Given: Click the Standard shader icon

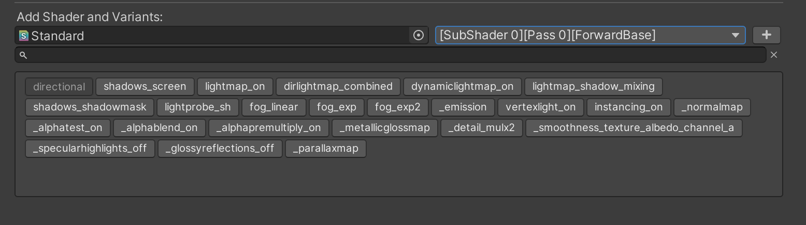Looking at the screenshot, I should tap(24, 36).
